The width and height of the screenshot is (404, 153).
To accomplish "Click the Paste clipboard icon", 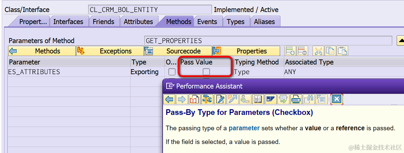I will click(342, 51).
